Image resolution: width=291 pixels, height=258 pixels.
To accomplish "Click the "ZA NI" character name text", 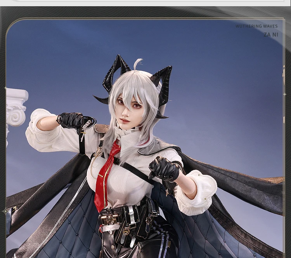I will [271, 35].
